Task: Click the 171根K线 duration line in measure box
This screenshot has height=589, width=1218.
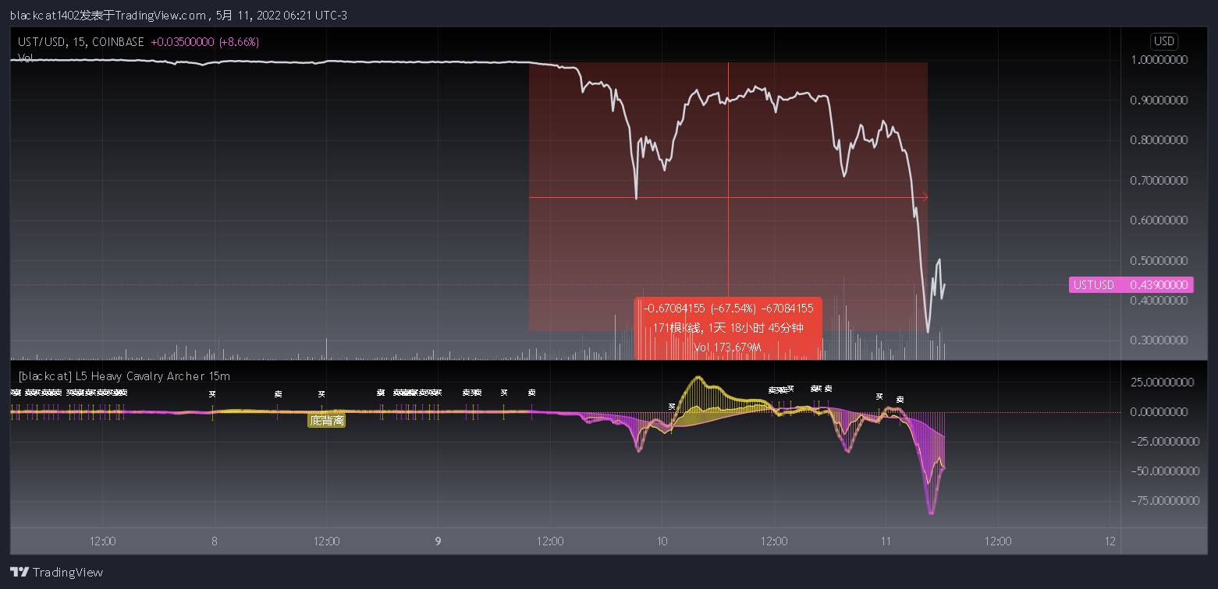Action: click(x=728, y=328)
